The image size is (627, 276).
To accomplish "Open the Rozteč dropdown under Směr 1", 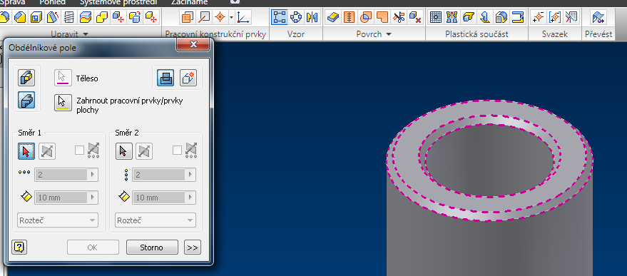I will coord(58,220).
